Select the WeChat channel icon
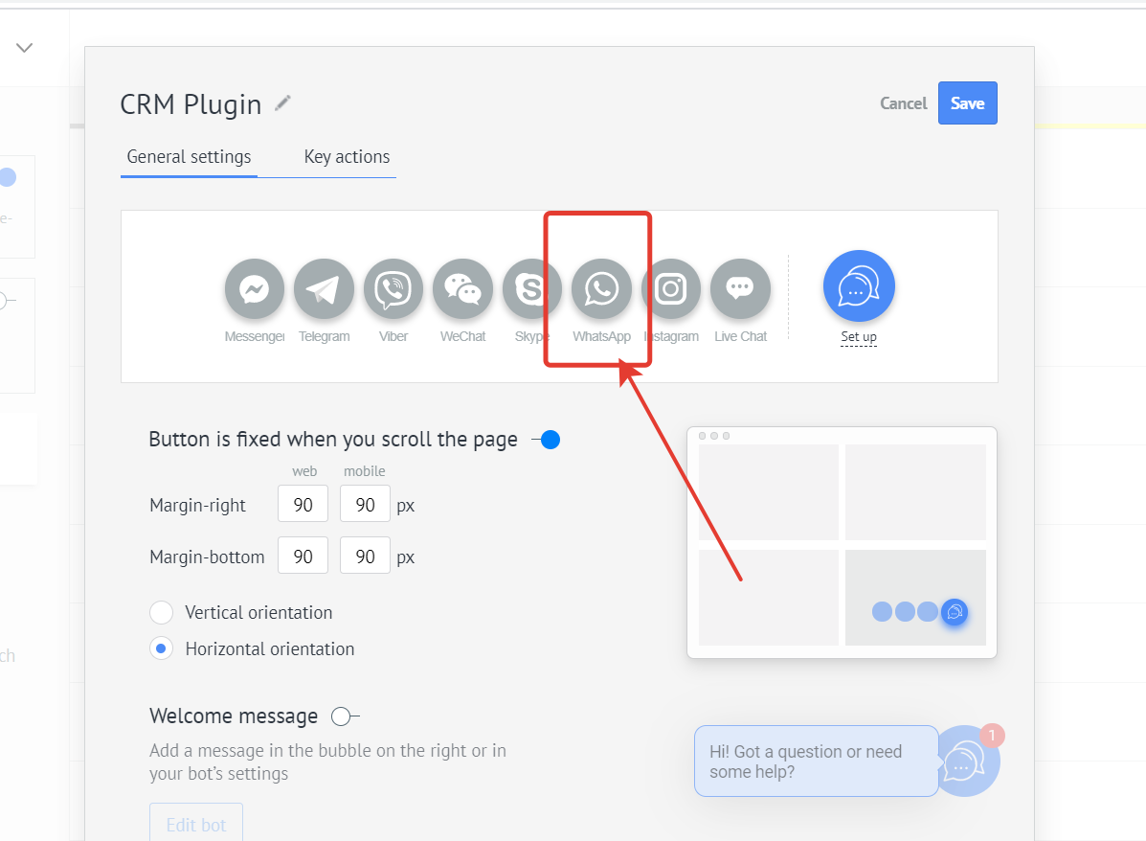 462,289
